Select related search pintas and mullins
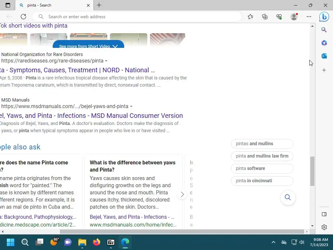333x250 pixels. coord(262,144)
